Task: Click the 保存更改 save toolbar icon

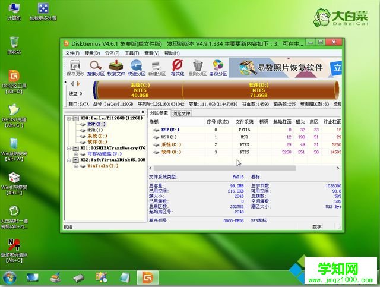Action: [75, 68]
